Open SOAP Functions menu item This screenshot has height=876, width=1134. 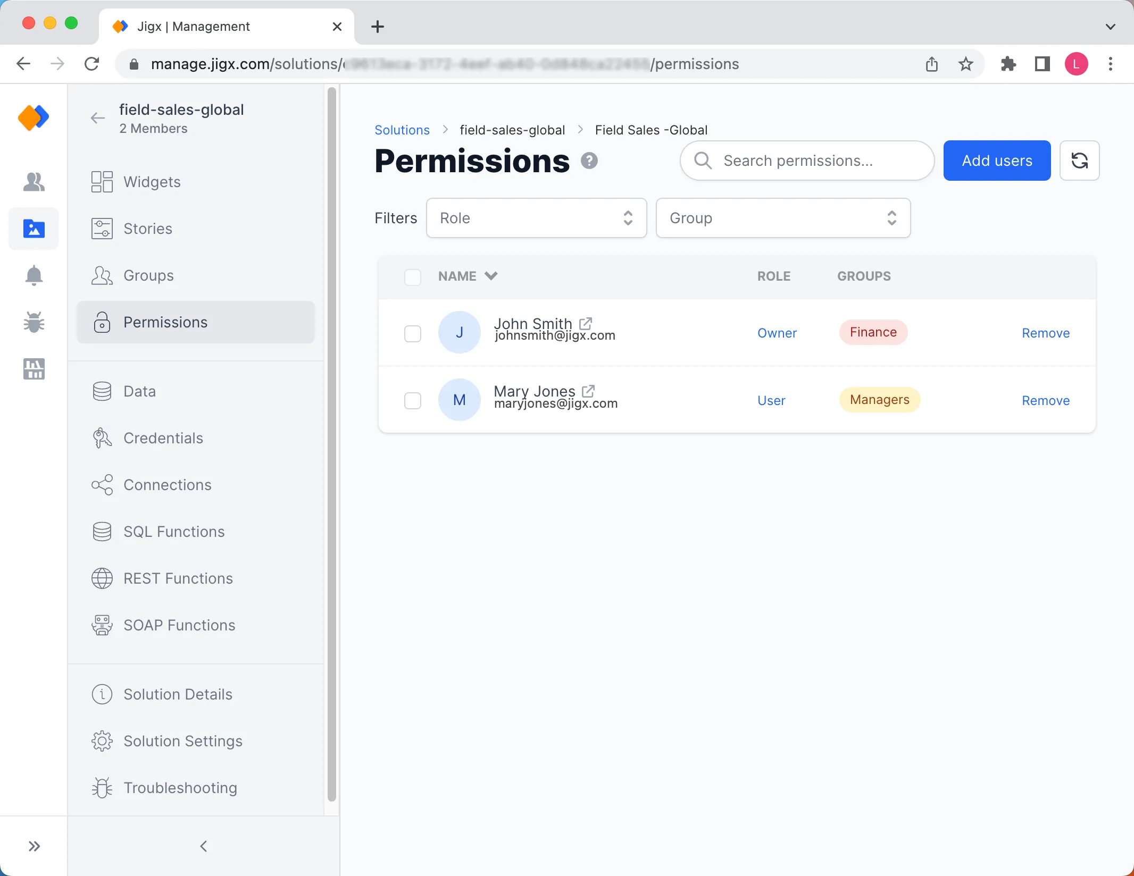[x=196, y=625]
